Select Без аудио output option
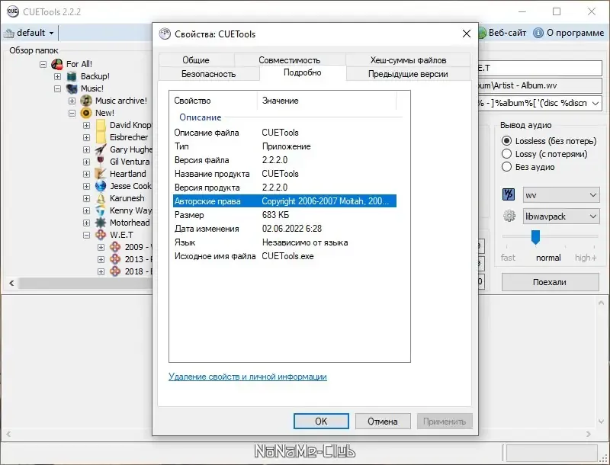This screenshot has height=465, width=610. click(506, 167)
